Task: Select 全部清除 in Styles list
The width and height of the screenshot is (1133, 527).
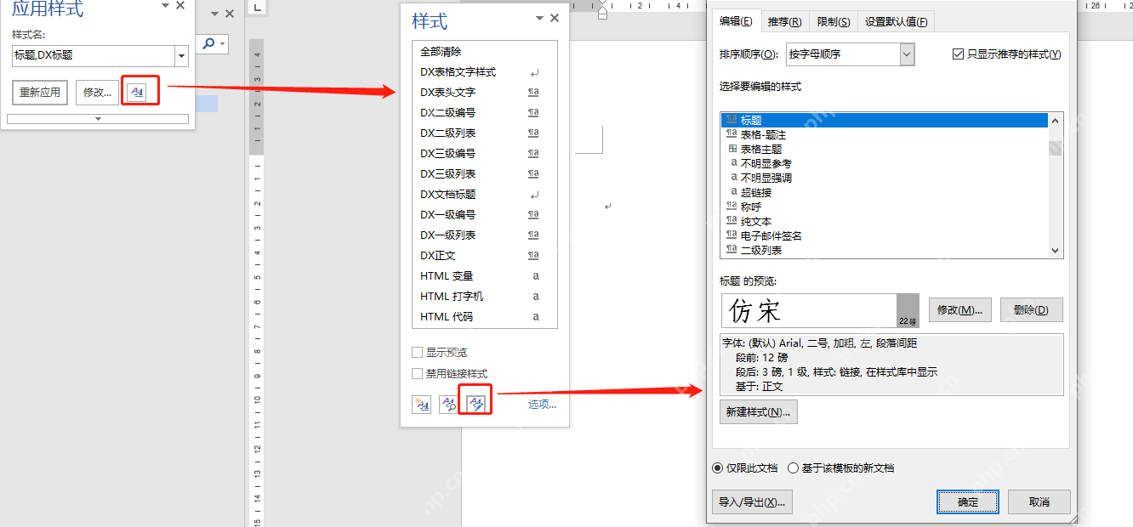Action: 484,52
